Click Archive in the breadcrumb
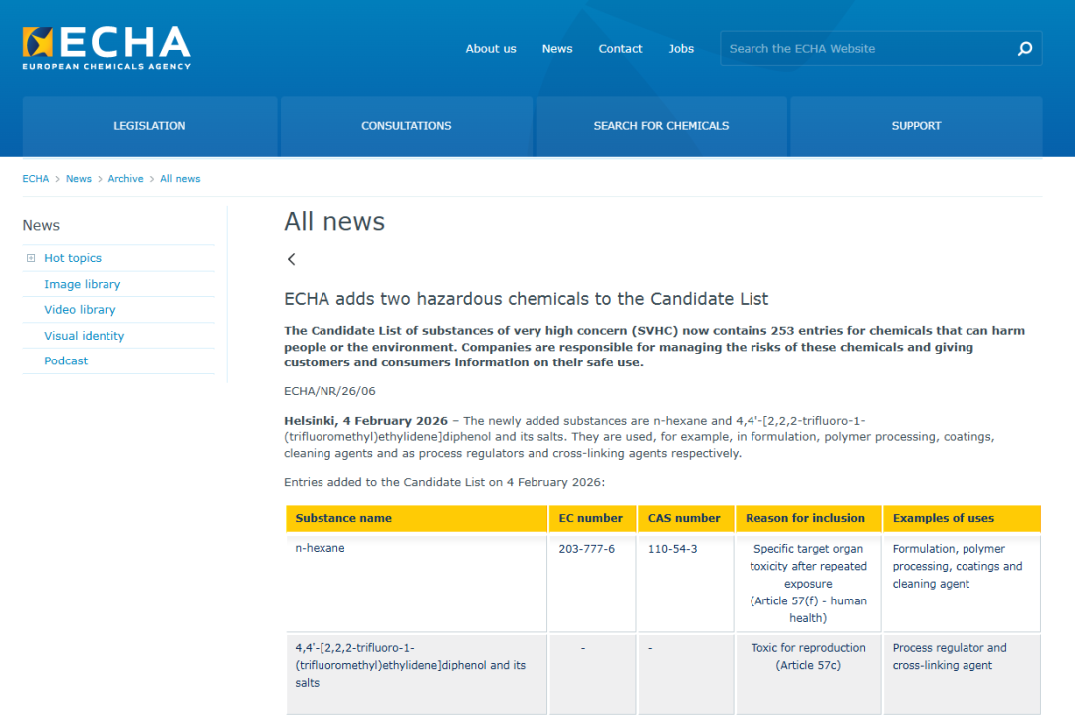Image resolution: width=1075 pixels, height=720 pixels. pyautogui.click(x=125, y=179)
